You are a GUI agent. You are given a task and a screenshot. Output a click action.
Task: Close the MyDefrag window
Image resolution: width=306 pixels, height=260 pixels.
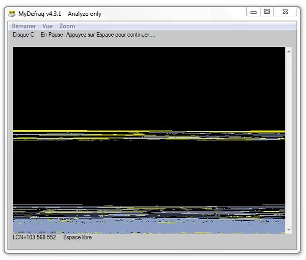[x=285, y=12]
